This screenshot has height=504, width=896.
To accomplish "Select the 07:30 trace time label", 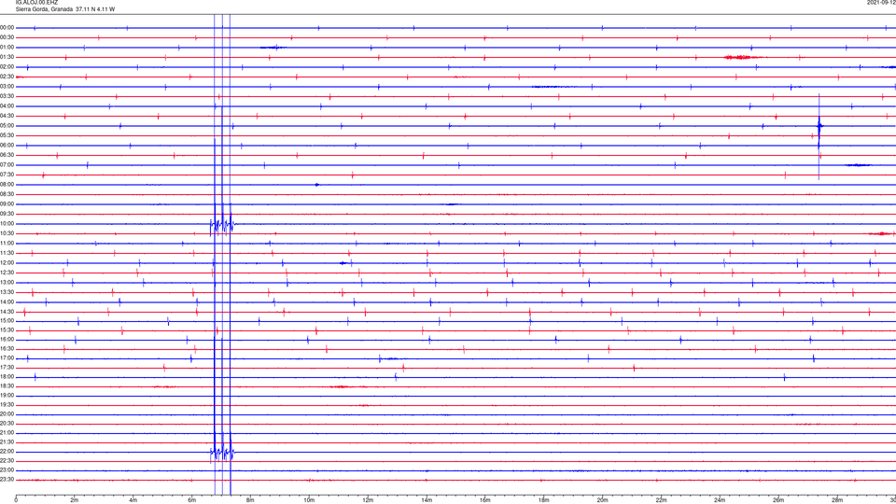I will (7, 175).
